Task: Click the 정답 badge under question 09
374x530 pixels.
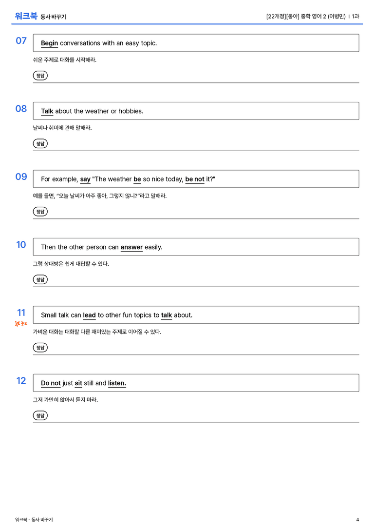Action: (40, 212)
